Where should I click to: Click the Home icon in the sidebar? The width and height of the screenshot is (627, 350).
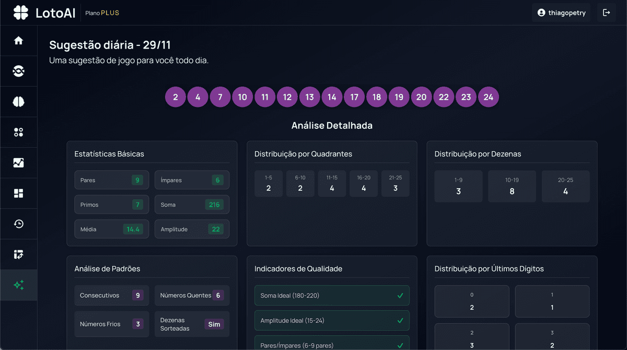[19, 41]
